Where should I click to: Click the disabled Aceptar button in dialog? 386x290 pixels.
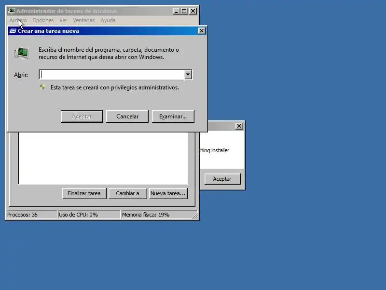pyautogui.click(x=82, y=116)
